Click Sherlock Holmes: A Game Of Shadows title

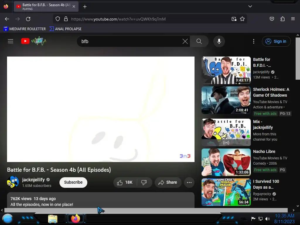point(271,92)
